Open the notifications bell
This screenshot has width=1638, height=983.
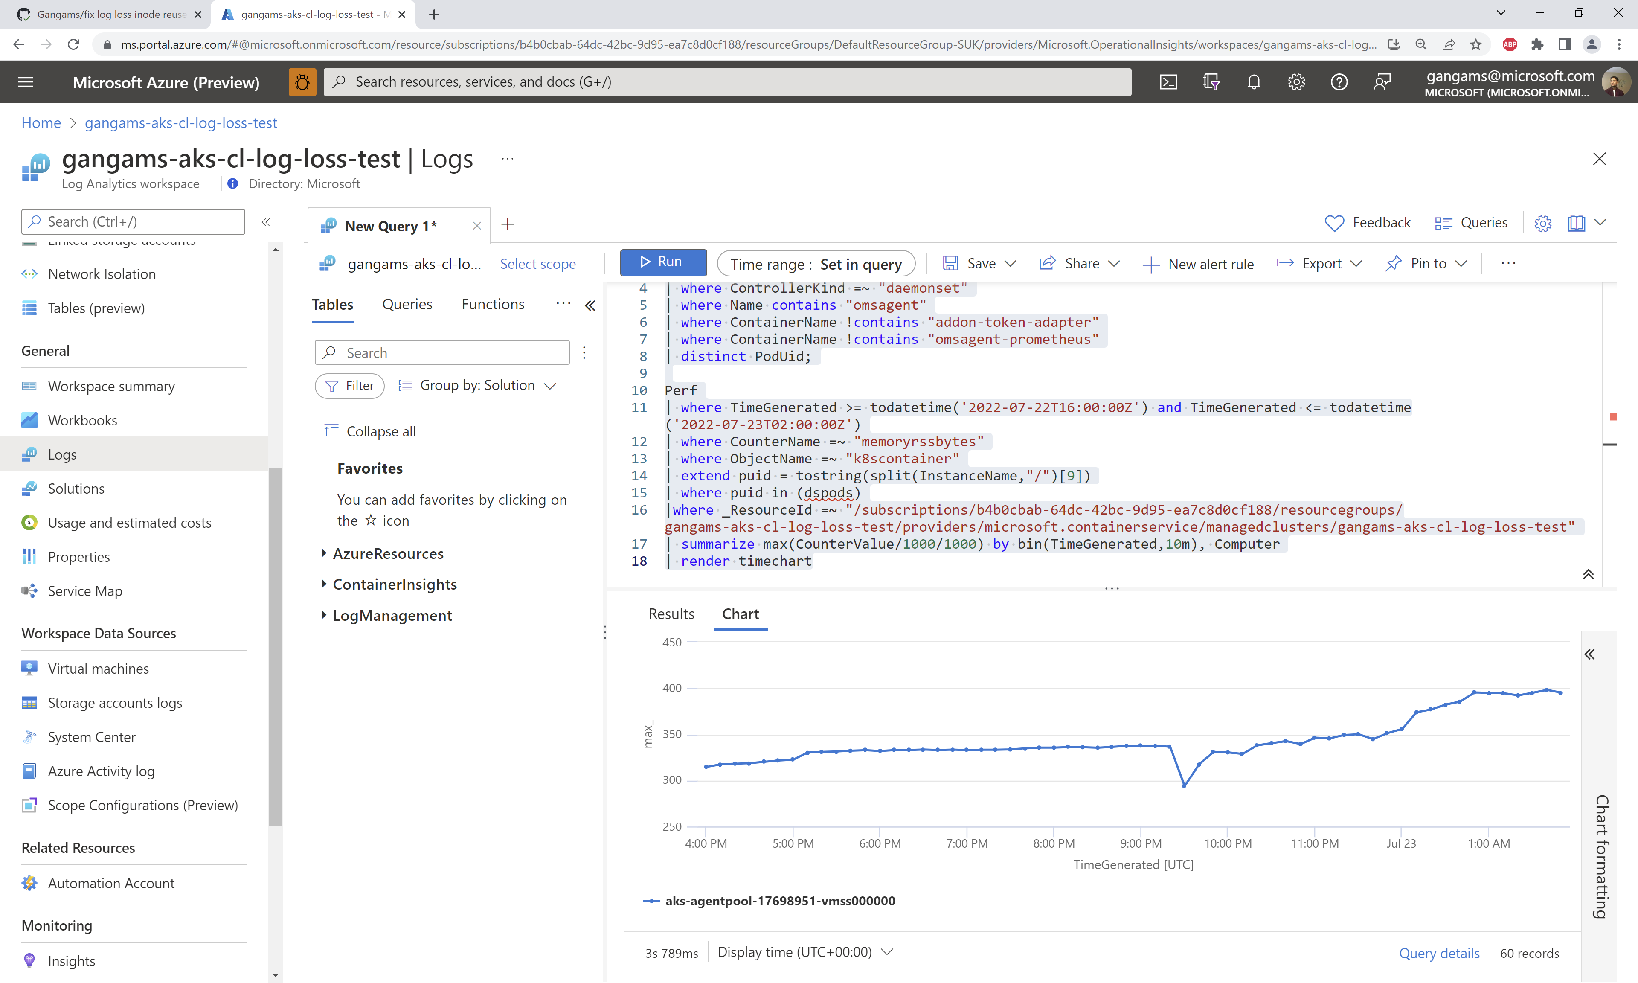(x=1253, y=82)
